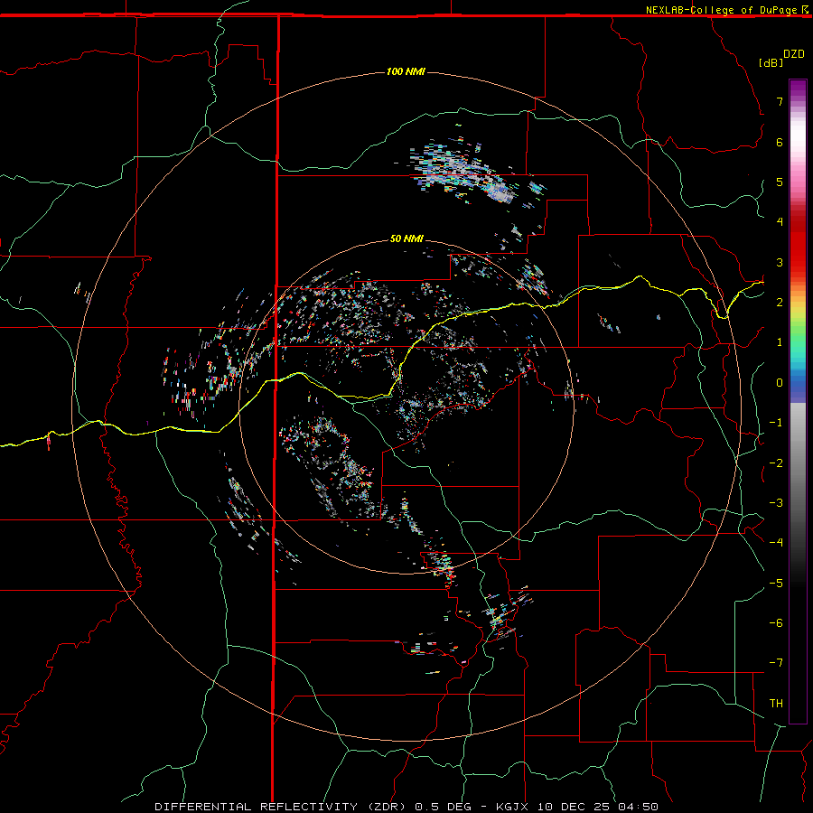Viewport: 813px width, 813px height.
Task: Select the -2 dB scale label
Action: pos(776,463)
